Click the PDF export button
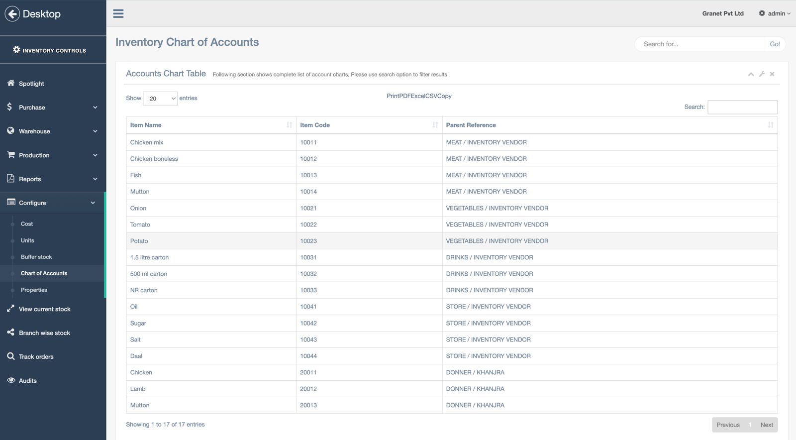 pos(404,96)
